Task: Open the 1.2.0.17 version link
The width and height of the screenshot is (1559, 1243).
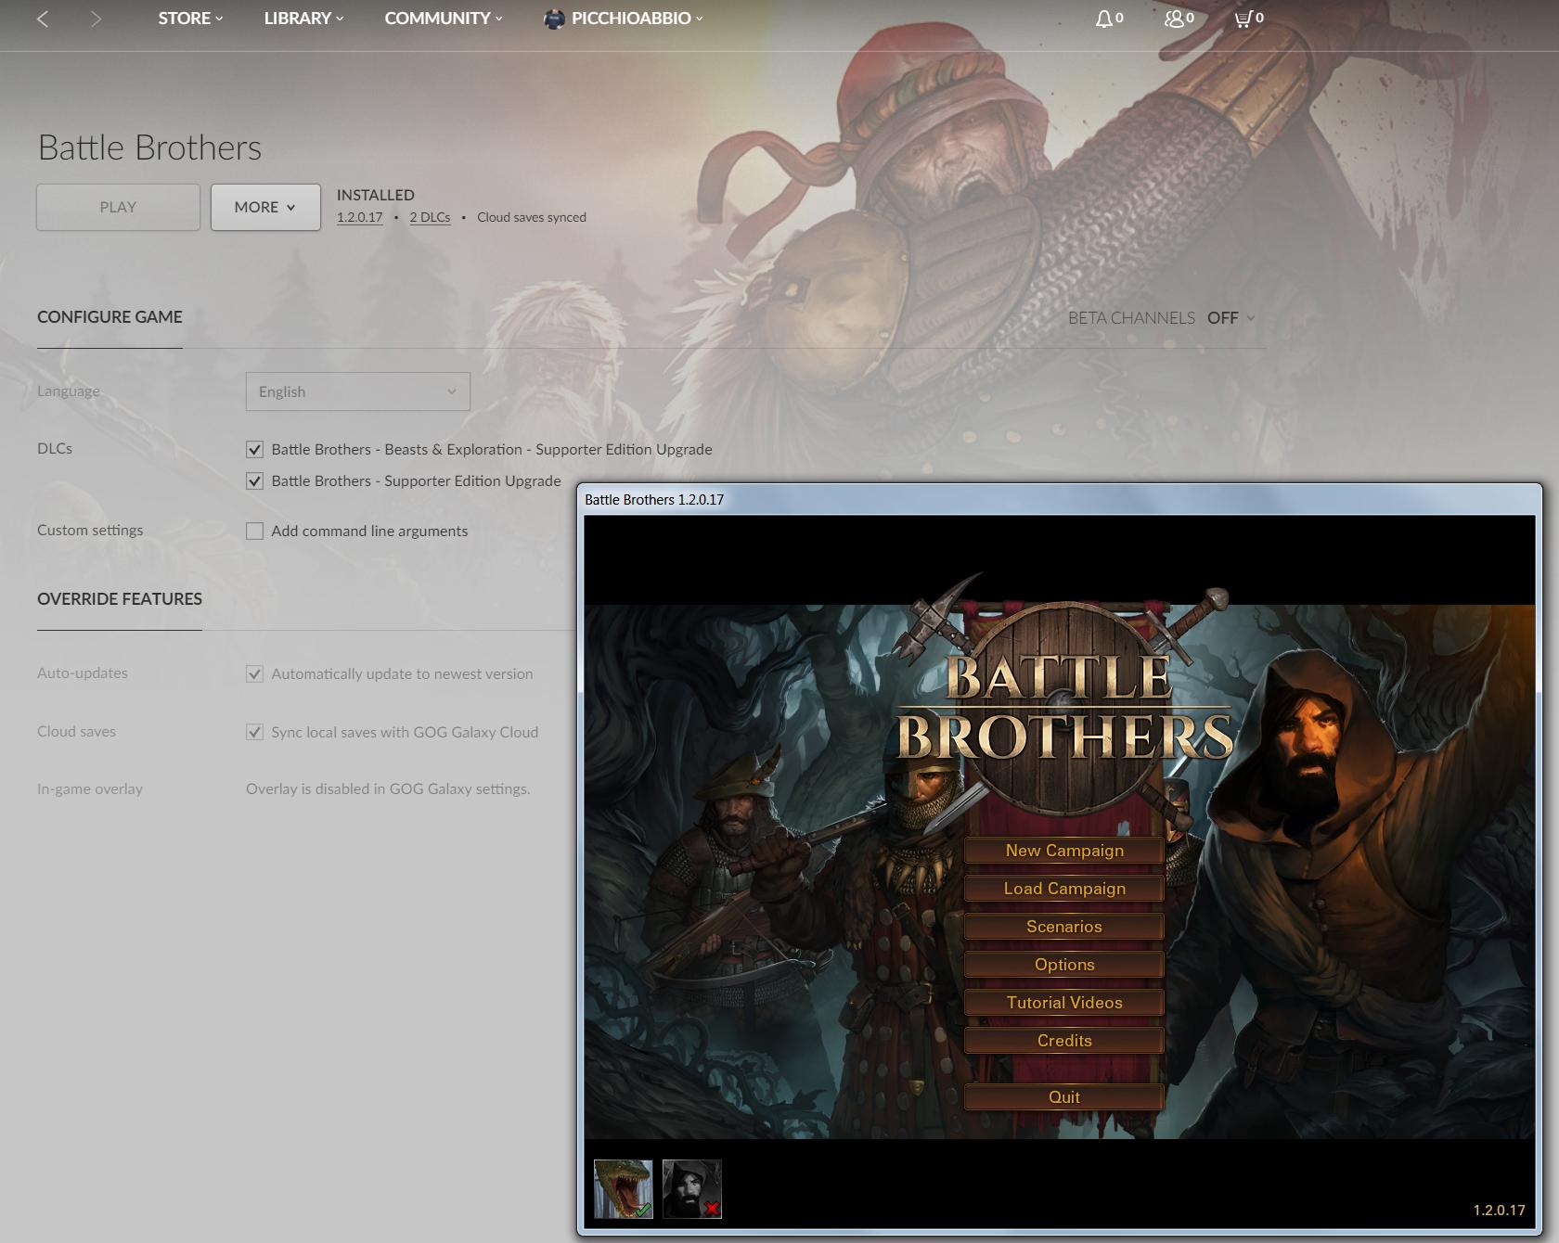Action: click(360, 217)
